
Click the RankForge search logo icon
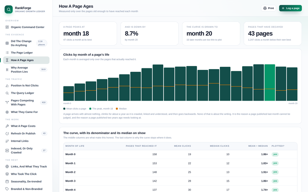coord(8,9)
